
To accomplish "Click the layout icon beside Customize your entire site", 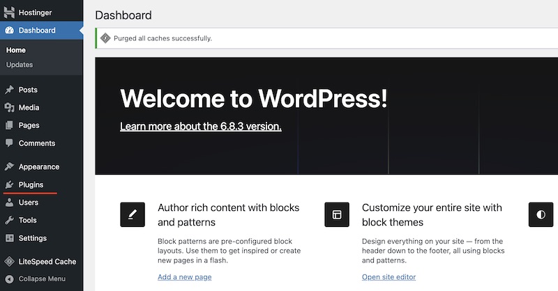I will click(337, 214).
